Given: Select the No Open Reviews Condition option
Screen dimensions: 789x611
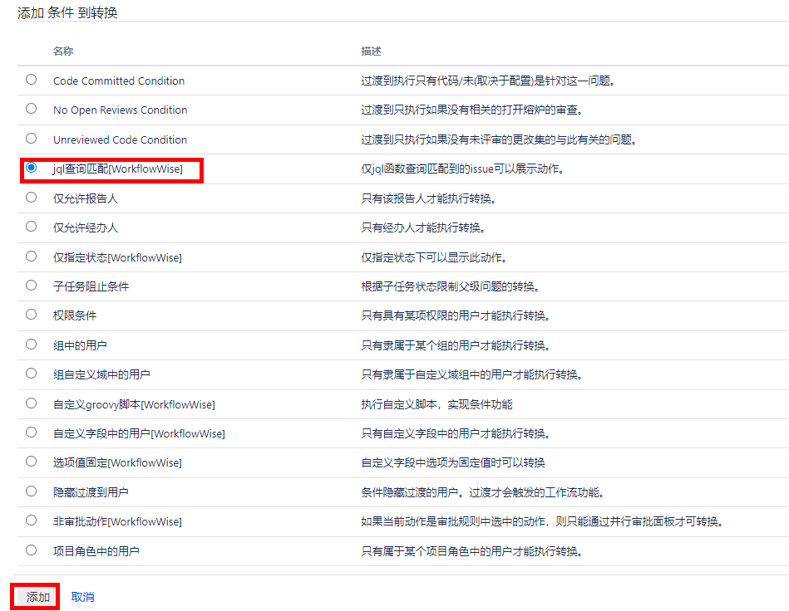Looking at the screenshot, I should 32,109.
